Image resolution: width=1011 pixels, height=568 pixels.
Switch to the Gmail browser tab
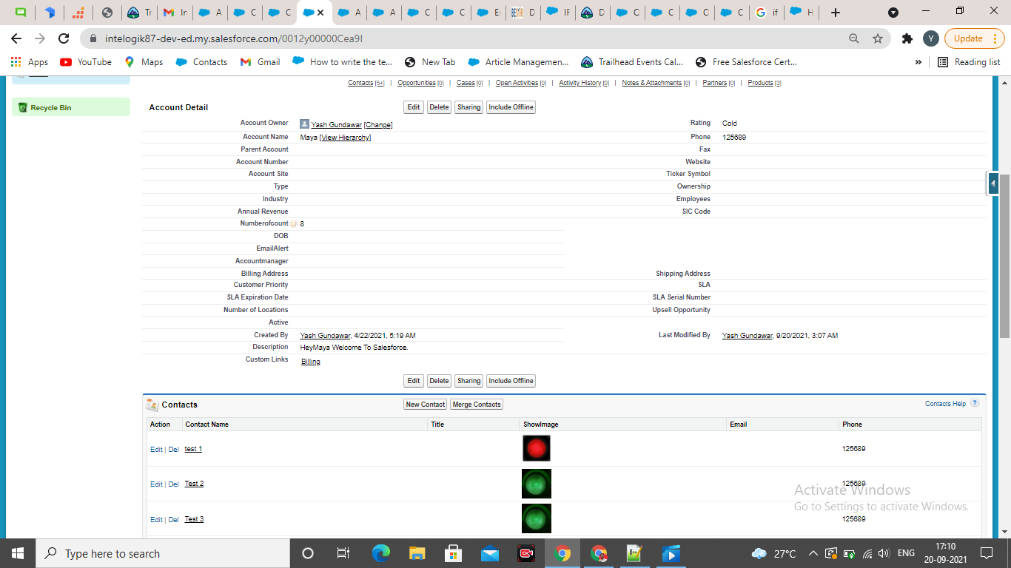point(174,13)
